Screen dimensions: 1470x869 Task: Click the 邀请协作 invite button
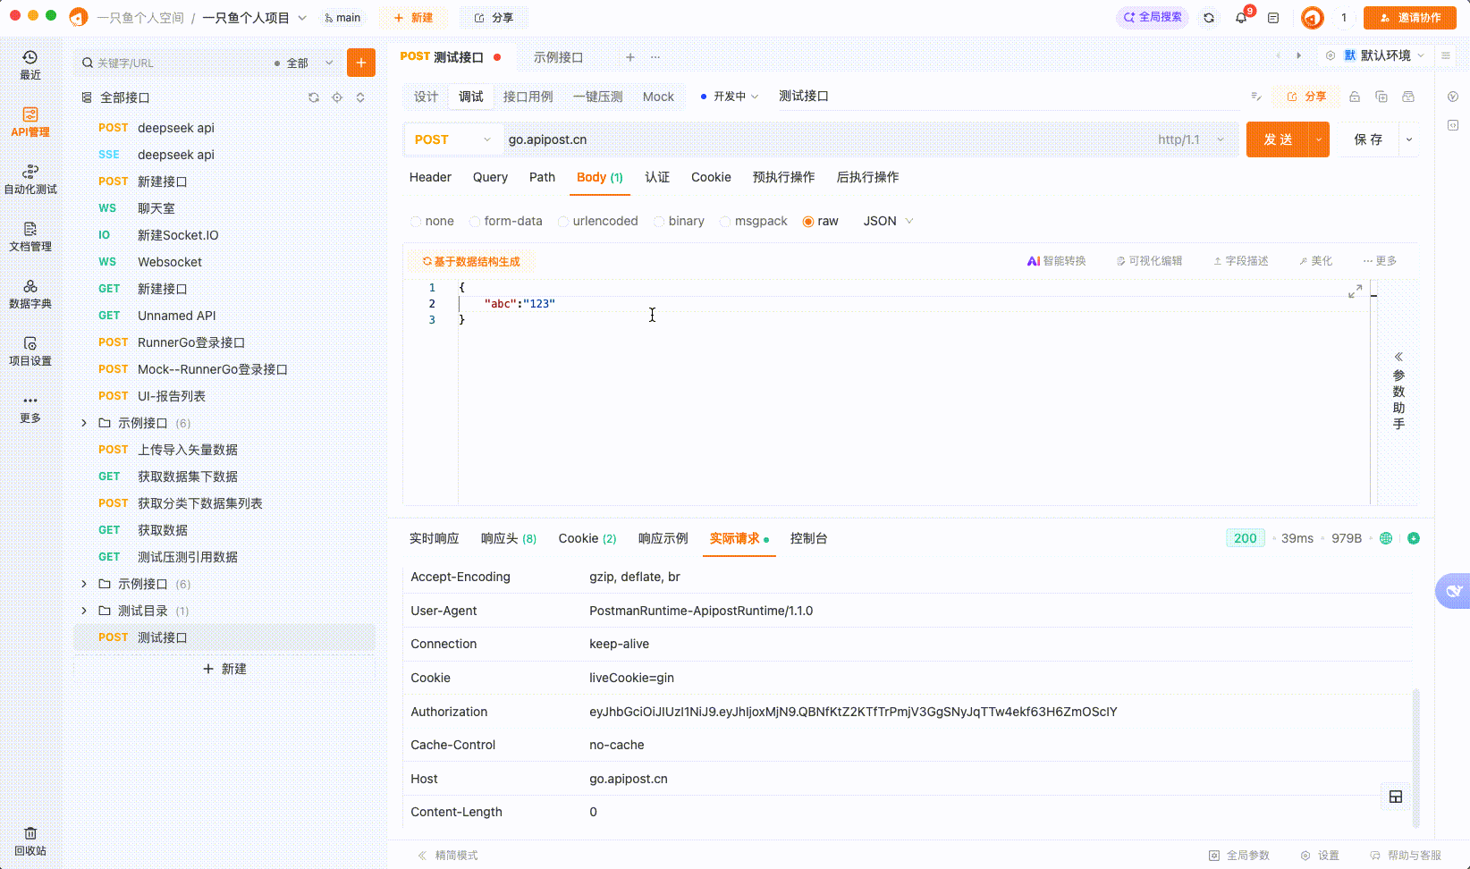point(1411,17)
